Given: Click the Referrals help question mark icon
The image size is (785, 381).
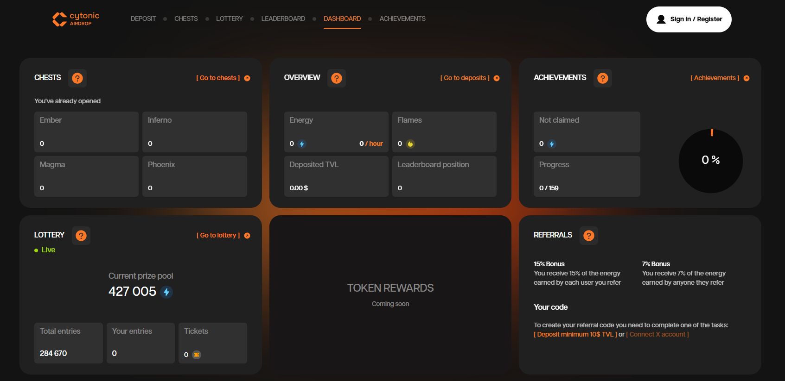Looking at the screenshot, I should point(589,236).
